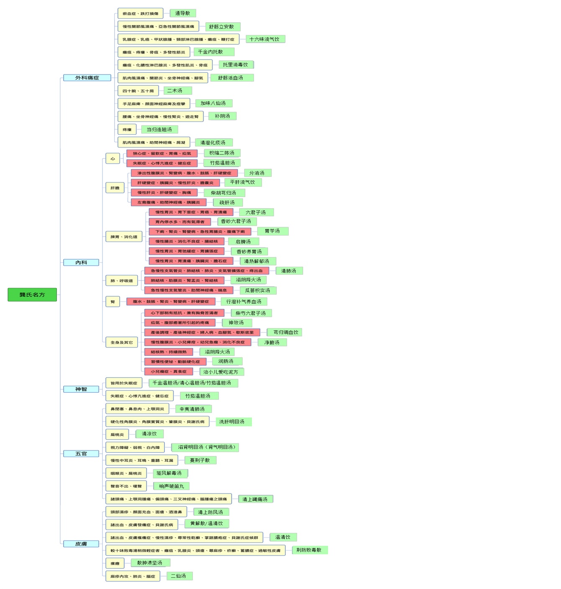Click the 十六味流气饮 formula node
The height and width of the screenshot is (589, 561).
click(264, 39)
